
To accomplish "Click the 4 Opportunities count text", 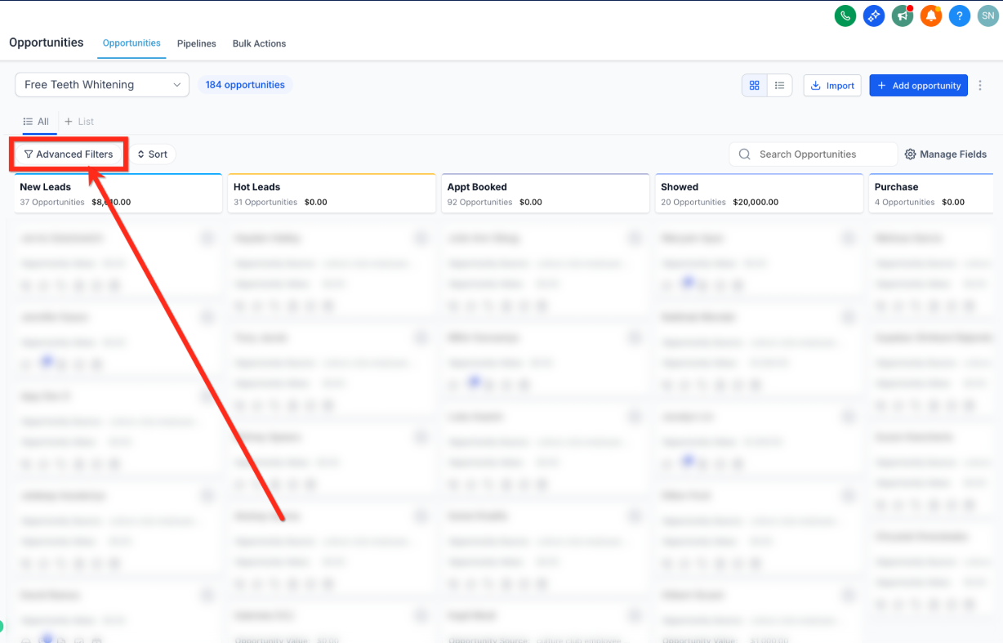I will coord(905,202).
